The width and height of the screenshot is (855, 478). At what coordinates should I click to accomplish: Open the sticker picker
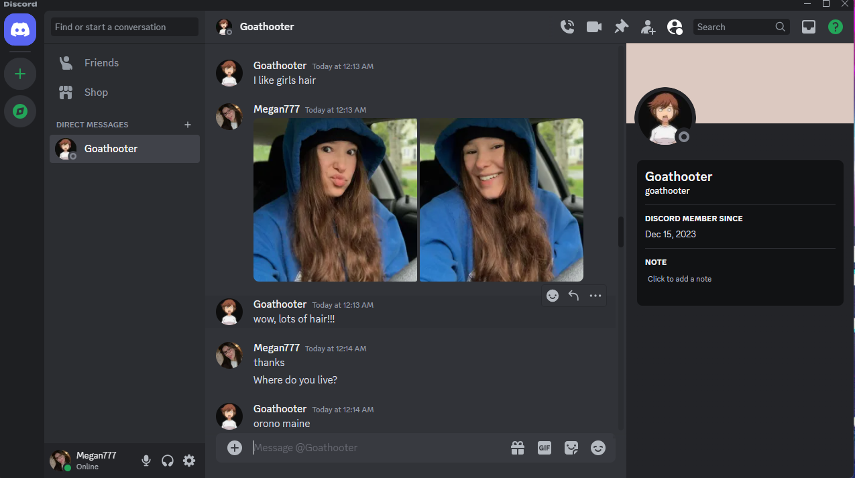571,448
